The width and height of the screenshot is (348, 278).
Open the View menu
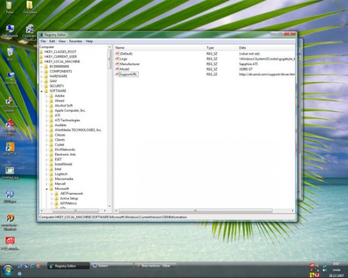(x=62, y=41)
